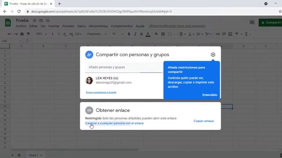Click the Undo toolbar icon
Screen dimensions: 282x158
click(10, 34)
